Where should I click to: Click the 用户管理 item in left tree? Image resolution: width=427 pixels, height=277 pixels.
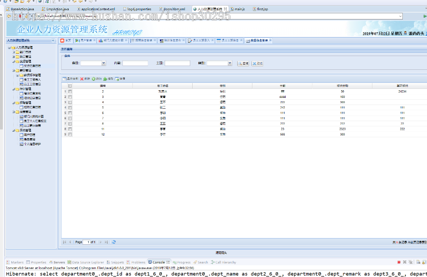tap(28, 135)
